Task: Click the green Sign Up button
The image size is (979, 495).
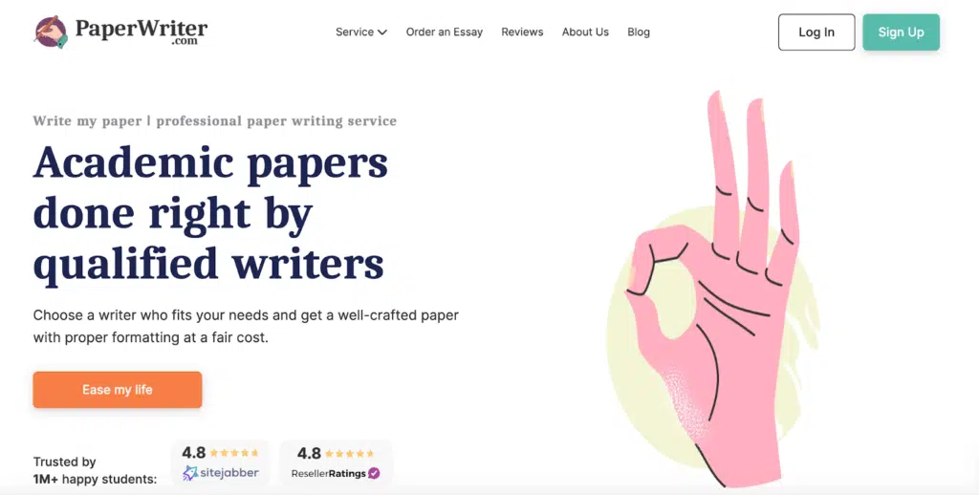Action: (901, 32)
